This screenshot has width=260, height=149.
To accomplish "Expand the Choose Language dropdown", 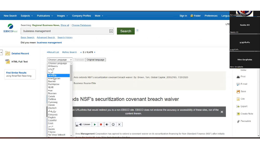I will [60, 60].
